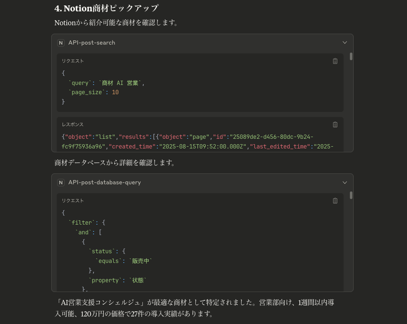Click the 'リクエスト' label in API-post-search
The width and height of the screenshot is (407, 324).
click(73, 61)
